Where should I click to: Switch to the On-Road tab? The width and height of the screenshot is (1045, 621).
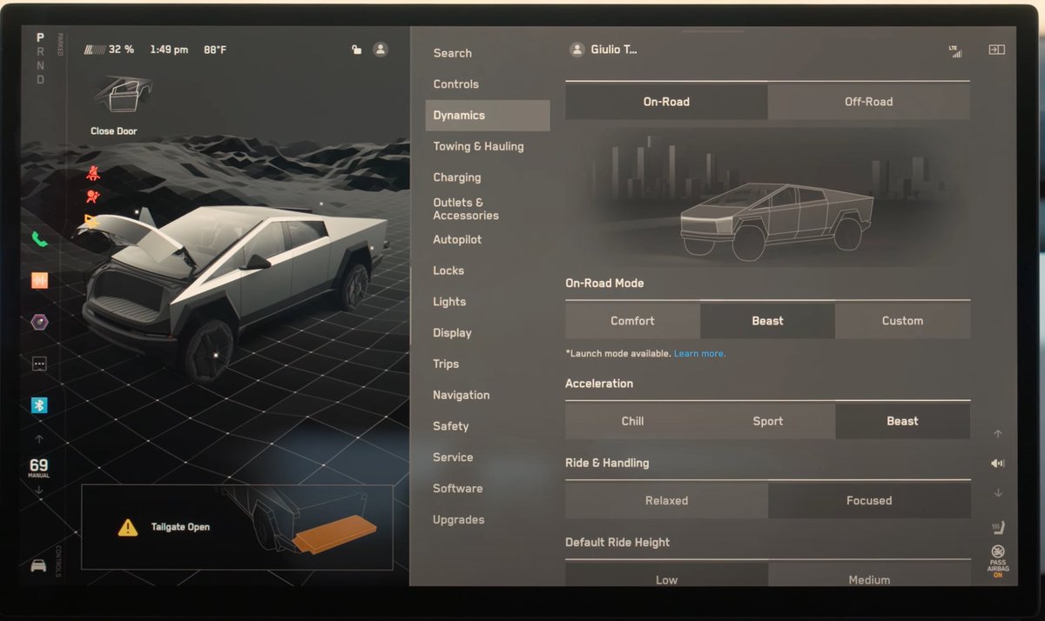666,102
